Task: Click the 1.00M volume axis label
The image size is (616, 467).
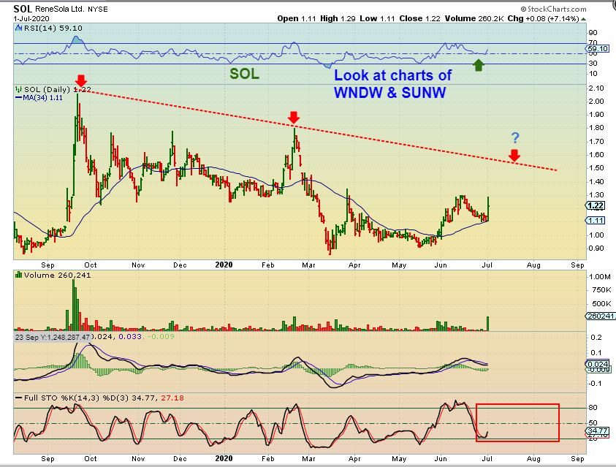Action: 600,276
